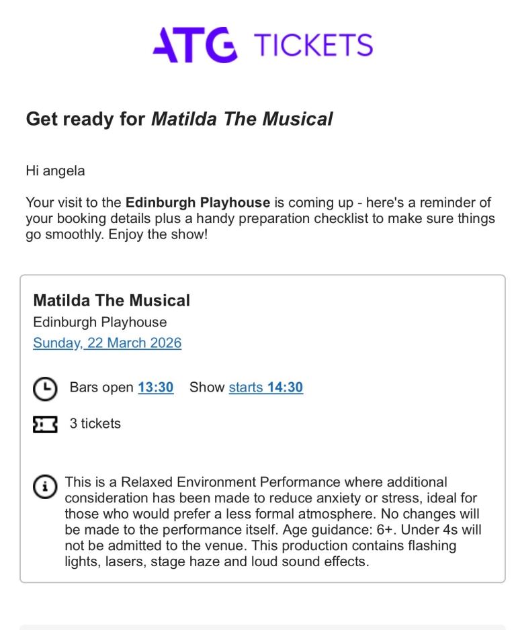Click bold Edinburgh Playhouse in the intro paragraph
Viewport: 516px width, 630px height.
point(198,203)
